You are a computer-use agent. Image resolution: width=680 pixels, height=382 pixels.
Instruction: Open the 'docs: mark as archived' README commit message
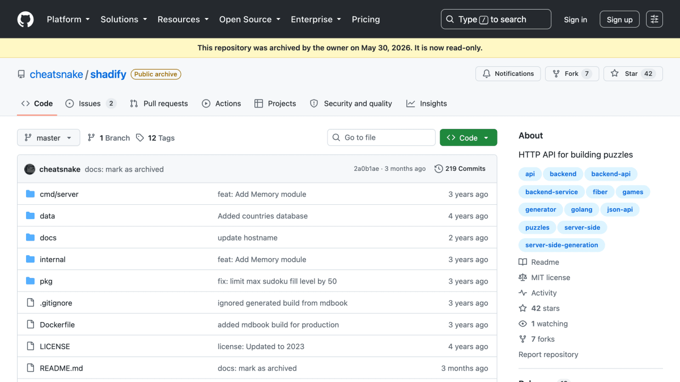tap(257, 368)
